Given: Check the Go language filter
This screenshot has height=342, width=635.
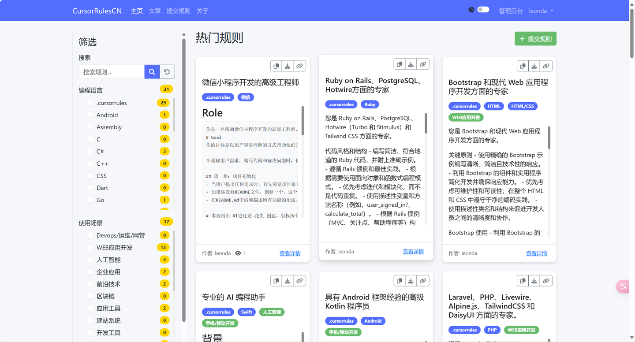Looking at the screenshot, I should click(90, 200).
